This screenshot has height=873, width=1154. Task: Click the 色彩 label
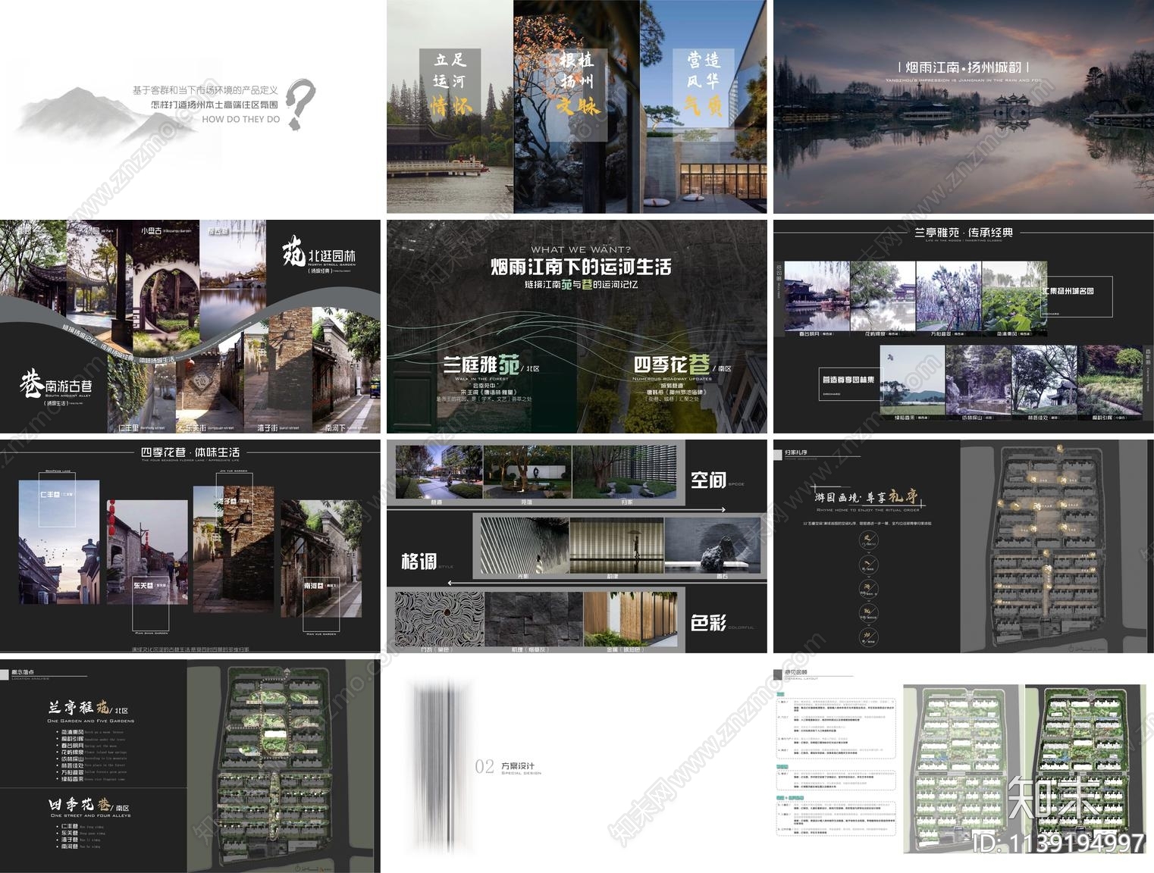pyautogui.click(x=709, y=623)
